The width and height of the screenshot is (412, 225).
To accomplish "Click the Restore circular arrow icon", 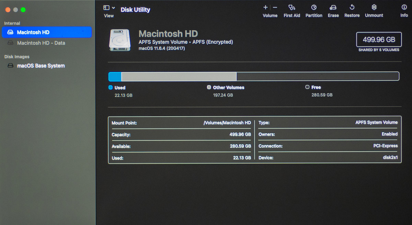I will pyautogui.click(x=352, y=7).
